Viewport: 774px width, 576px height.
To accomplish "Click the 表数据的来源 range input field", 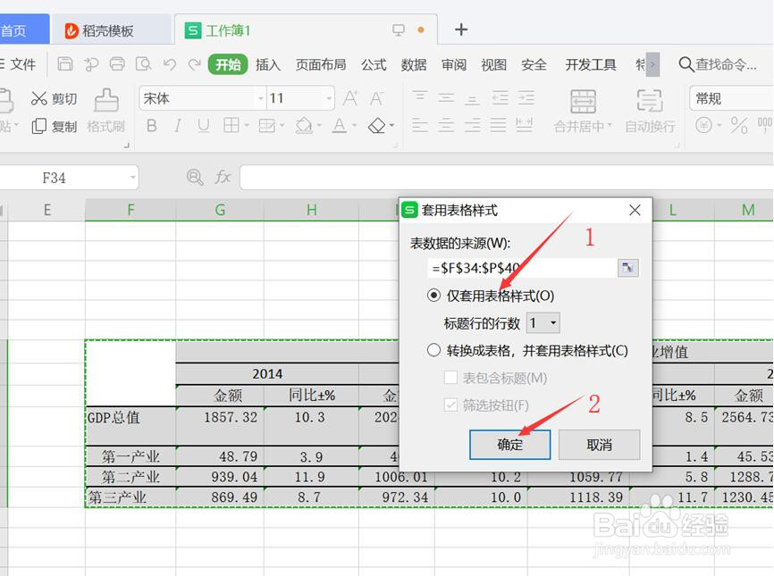I will [522, 268].
